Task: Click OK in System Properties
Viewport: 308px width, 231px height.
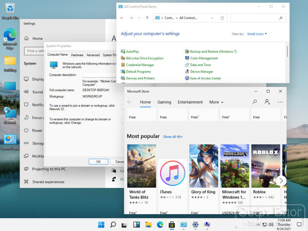Action: point(98,162)
